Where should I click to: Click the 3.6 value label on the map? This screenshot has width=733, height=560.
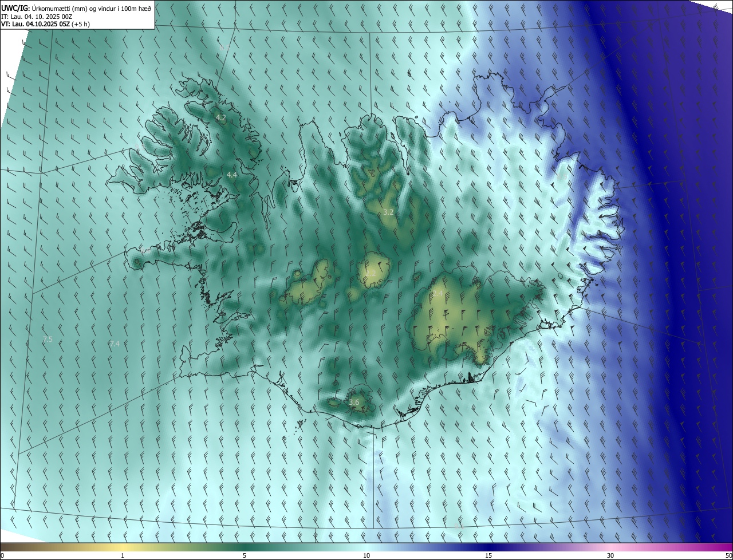click(x=354, y=403)
